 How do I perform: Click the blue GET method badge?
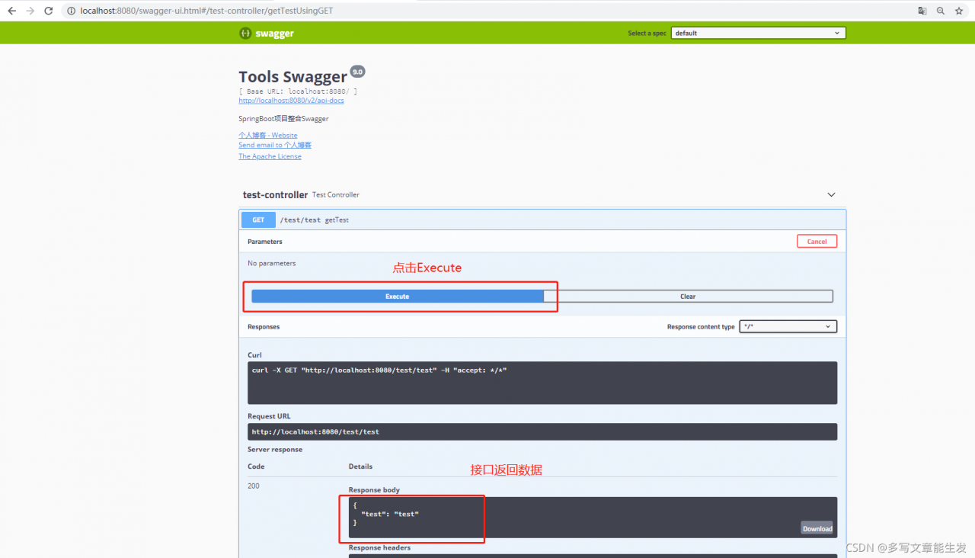click(258, 220)
